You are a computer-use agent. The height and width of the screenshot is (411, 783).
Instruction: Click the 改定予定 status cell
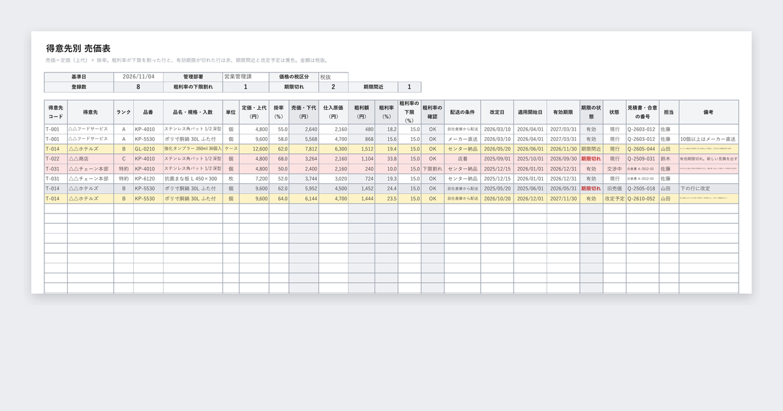pos(615,198)
